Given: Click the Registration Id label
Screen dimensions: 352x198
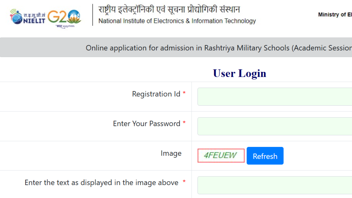Looking at the screenshot, I should [x=156, y=94].
